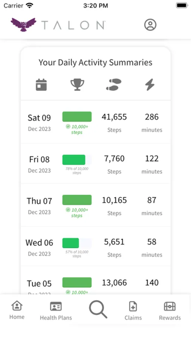This screenshot has height=339, width=191.
Task: Click the Wed 06 progress bar
Action: 77,243
